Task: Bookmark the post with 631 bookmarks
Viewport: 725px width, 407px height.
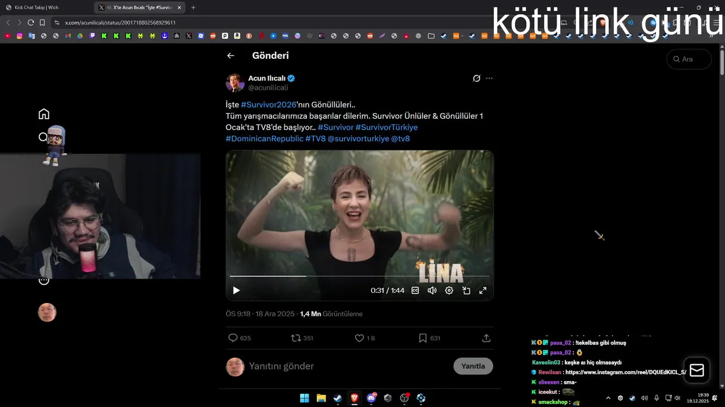Action: click(429, 338)
